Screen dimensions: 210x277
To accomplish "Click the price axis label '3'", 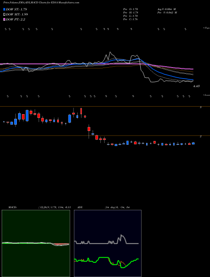I will pyautogui.click(x=201, y=107).
